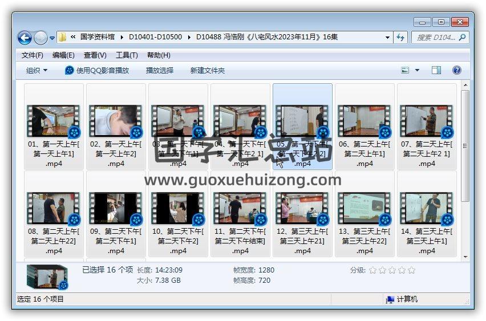Click stacked videos preview icon in details pane
The width and height of the screenshot is (486, 321).
tap(47, 277)
